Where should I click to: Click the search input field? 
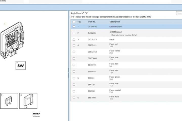click(x=179, y=13)
